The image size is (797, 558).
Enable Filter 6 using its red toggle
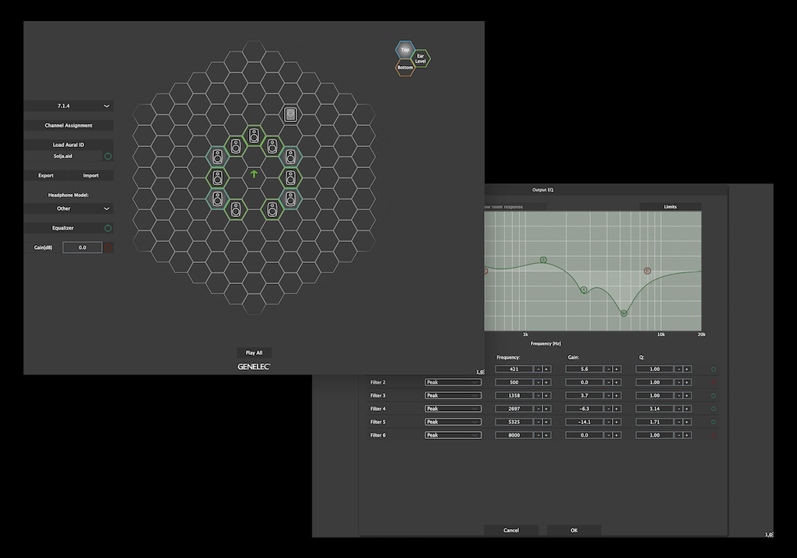[713, 435]
